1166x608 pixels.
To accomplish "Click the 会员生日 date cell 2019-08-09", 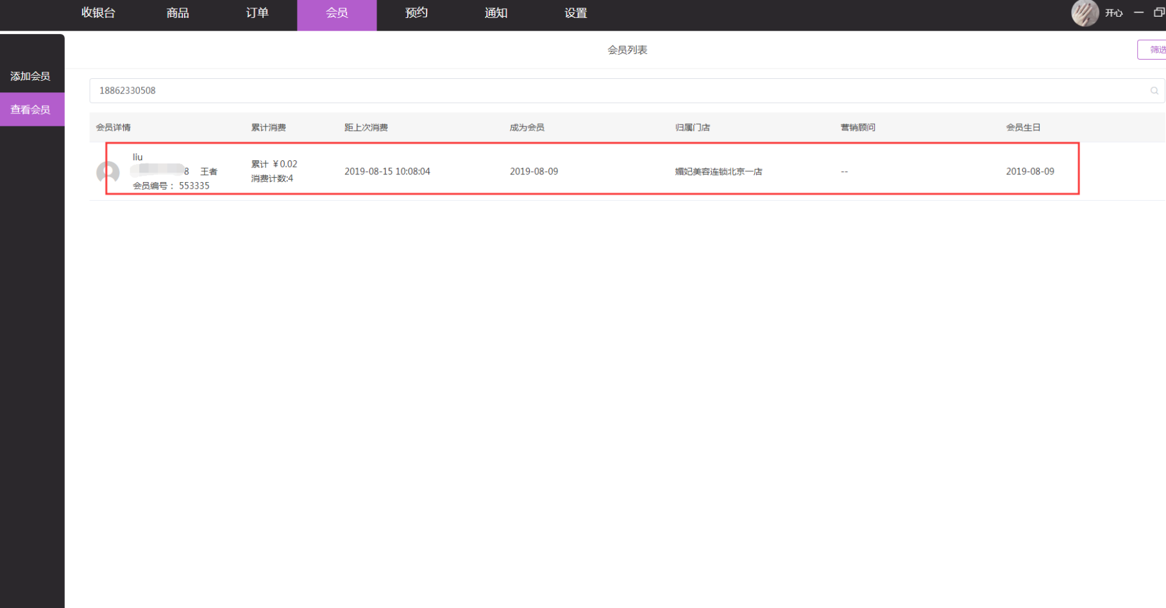I will [x=1030, y=171].
